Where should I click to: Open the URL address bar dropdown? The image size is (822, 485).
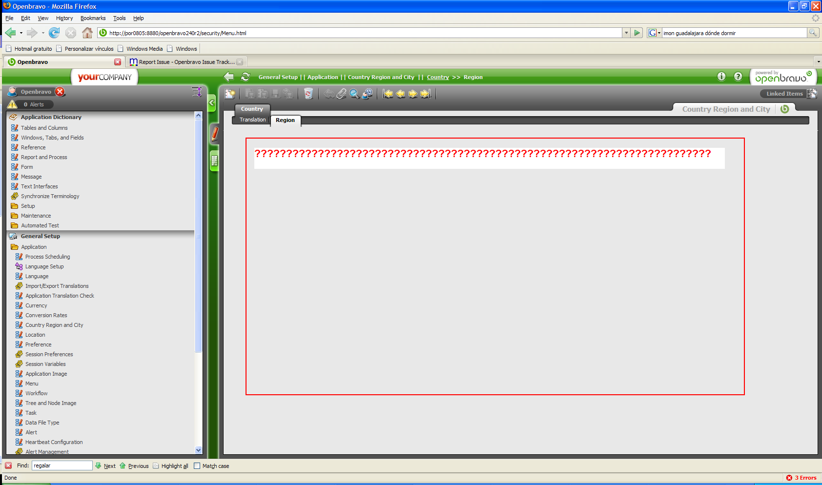pos(626,33)
